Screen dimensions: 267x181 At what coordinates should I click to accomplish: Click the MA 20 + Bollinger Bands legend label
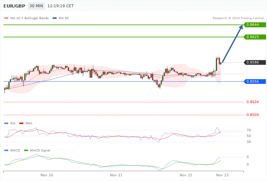[x=30, y=18]
